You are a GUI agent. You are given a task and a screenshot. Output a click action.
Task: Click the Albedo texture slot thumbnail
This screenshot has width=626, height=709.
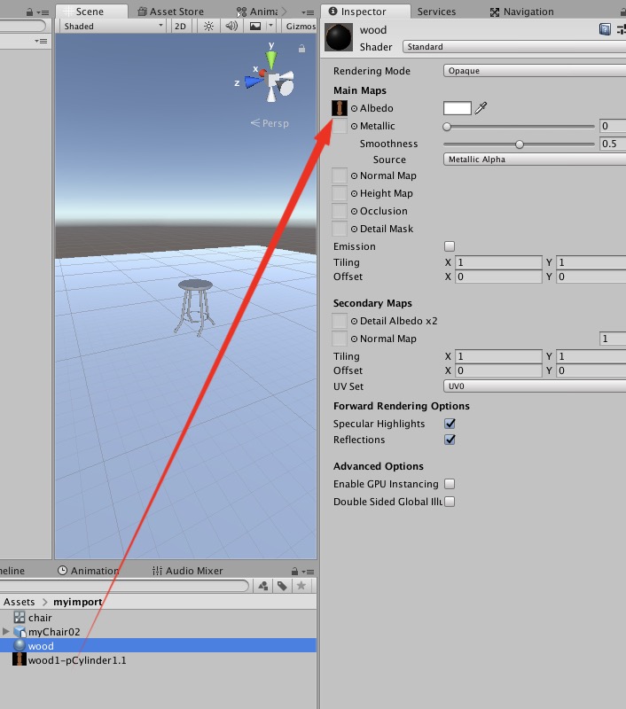[340, 108]
